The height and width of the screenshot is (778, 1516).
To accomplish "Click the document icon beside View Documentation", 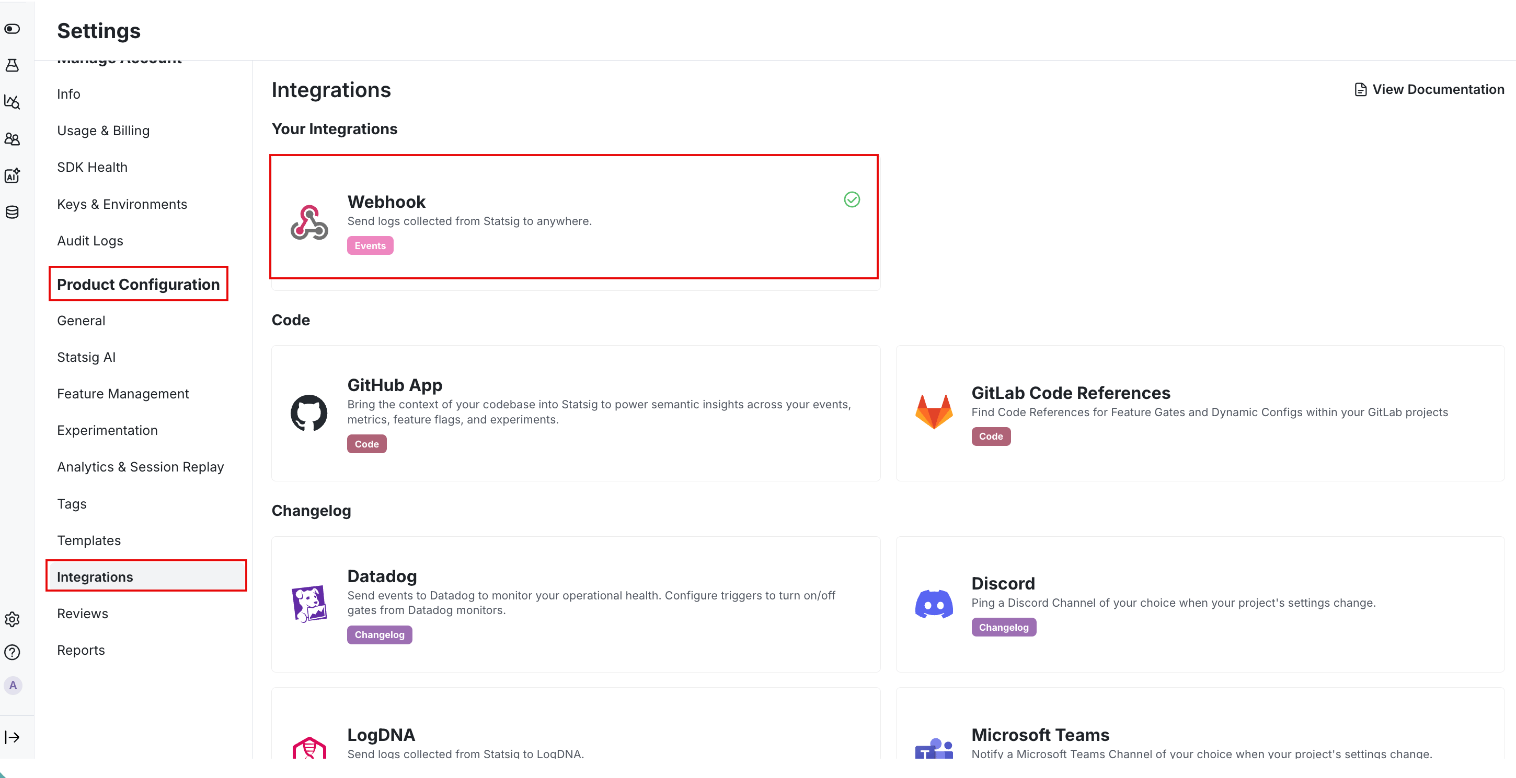I will (x=1360, y=89).
